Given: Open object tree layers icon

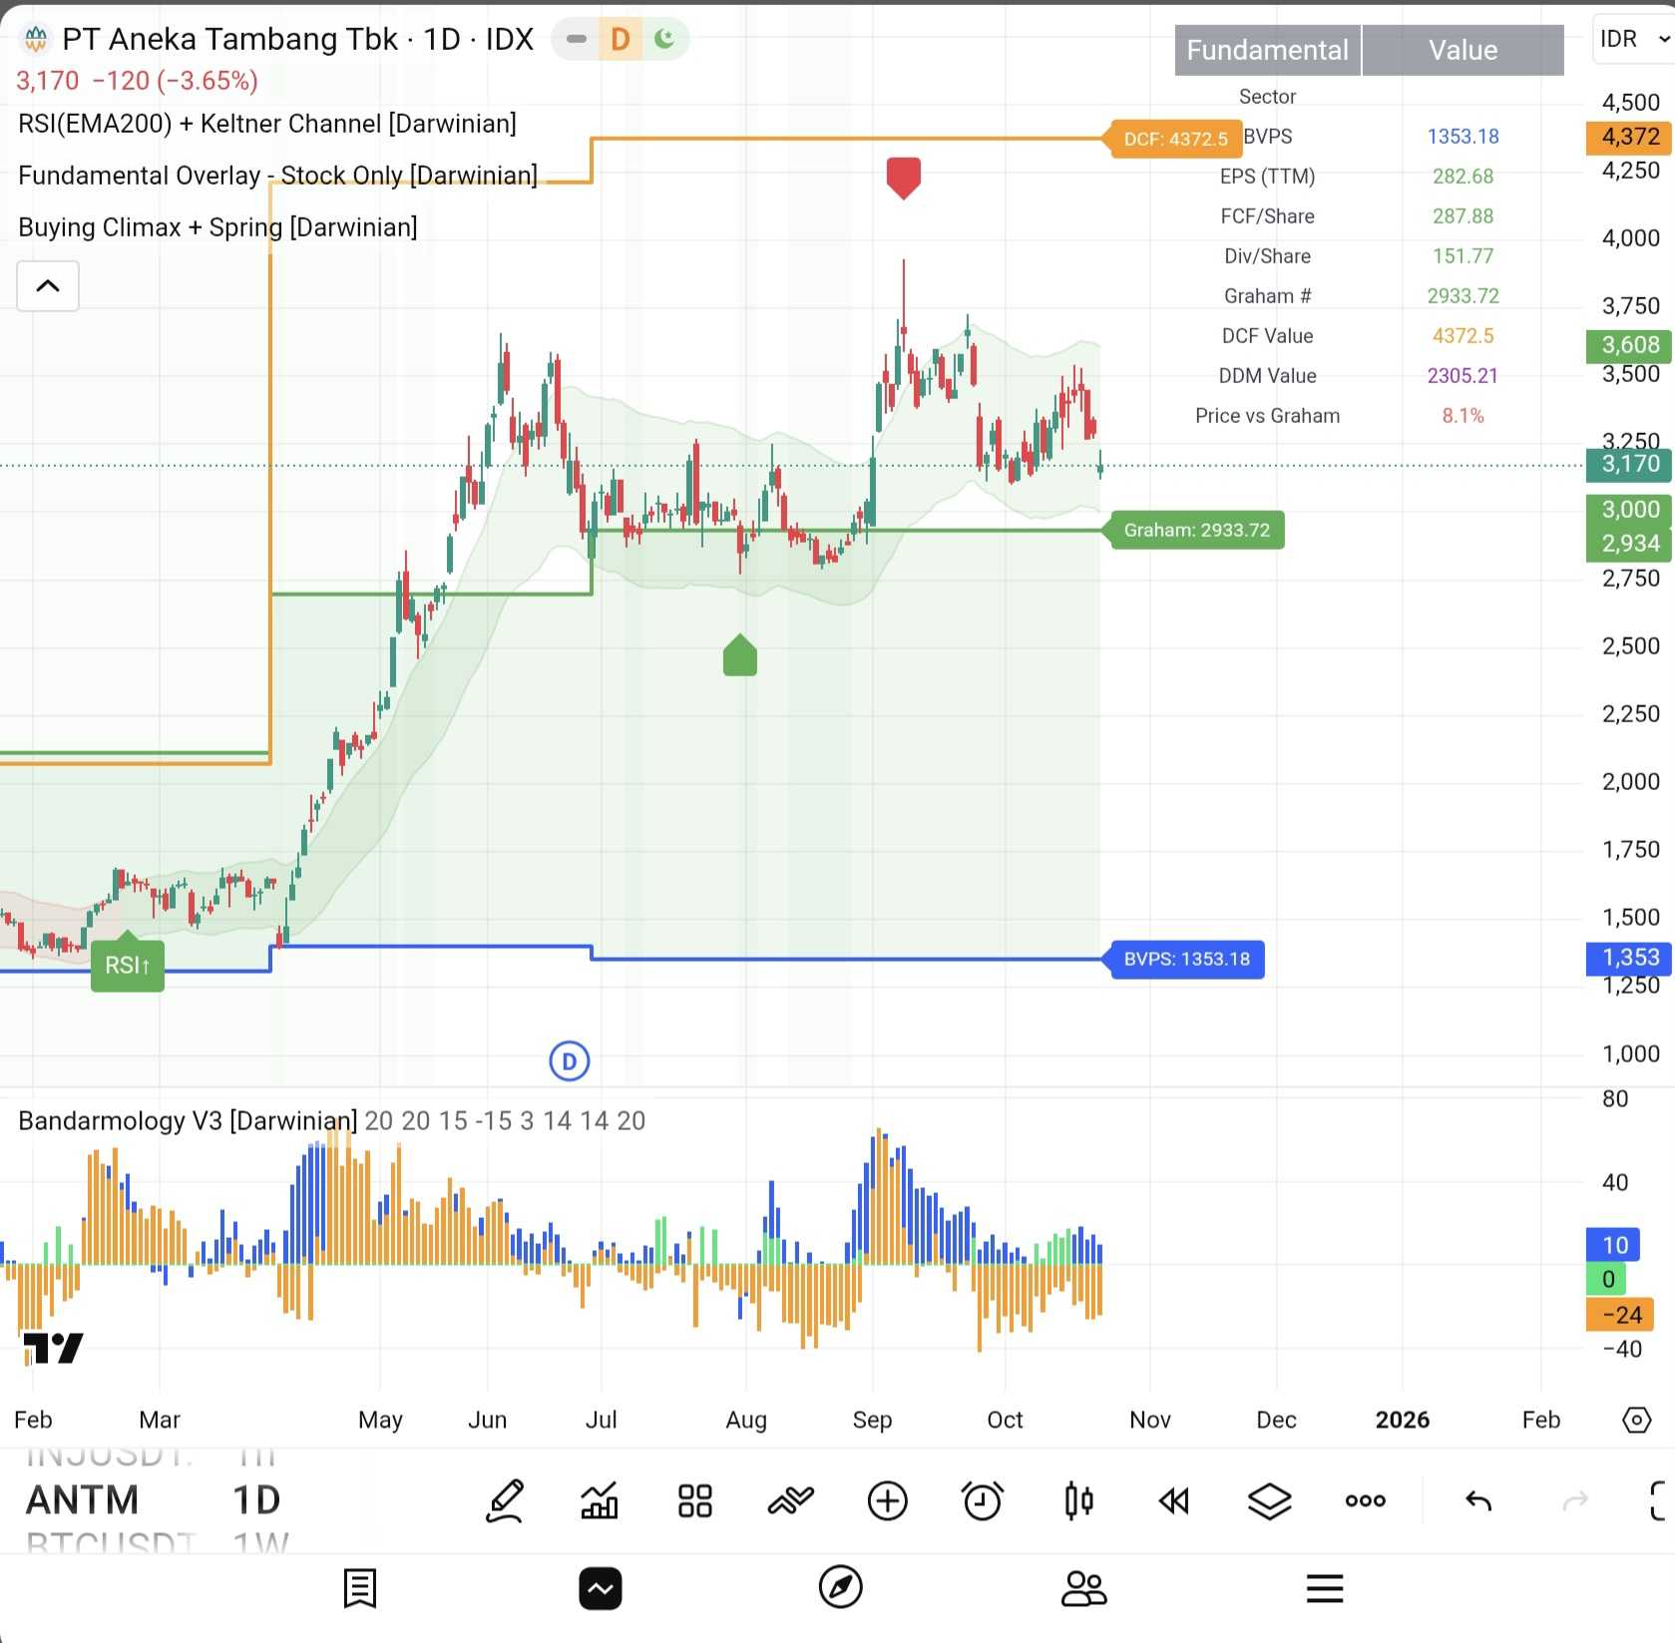Looking at the screenshot, I should [x=1269, y=1500].
